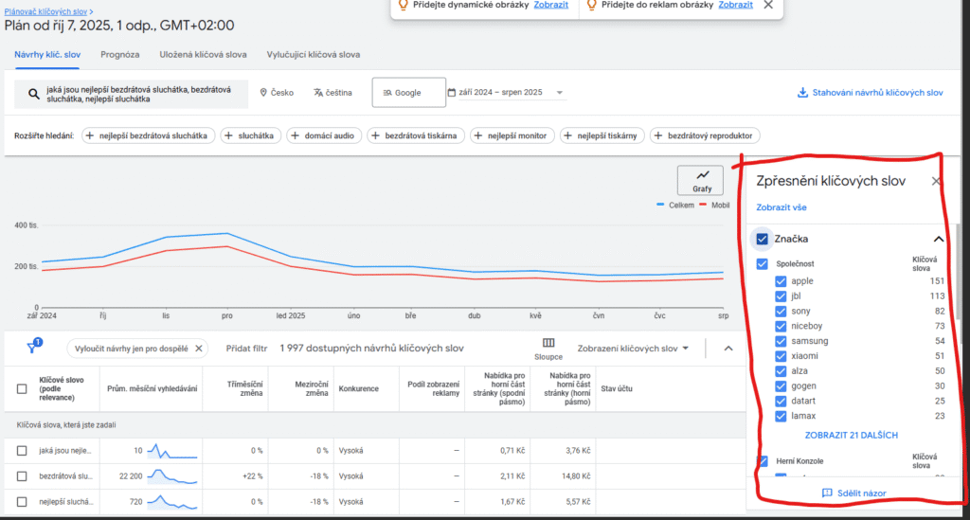Collapse the Značka section chevron
This screenshot has width=970, height=520.
(x=939, y=240)
